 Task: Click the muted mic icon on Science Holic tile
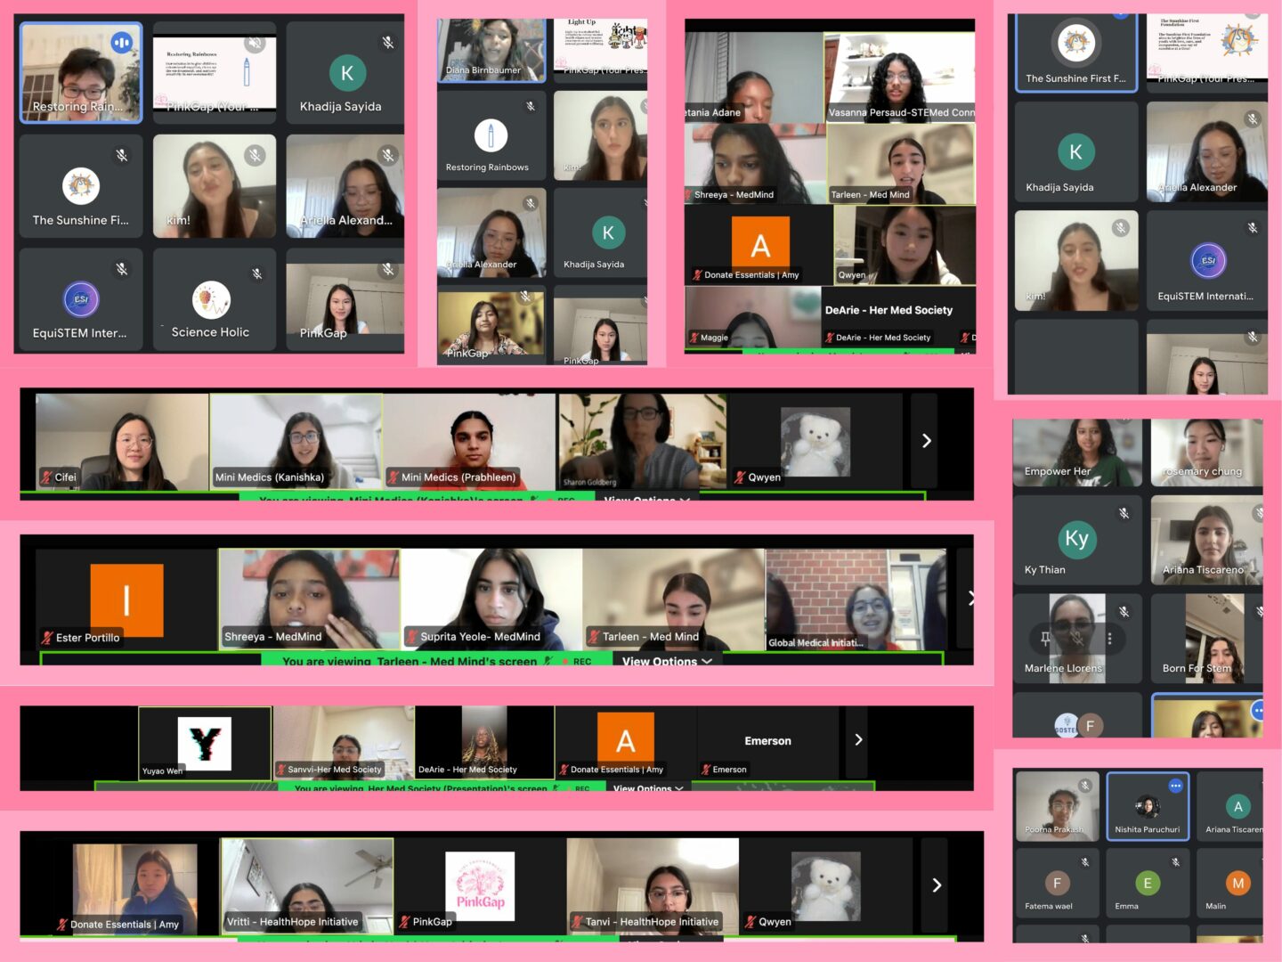[256, 273]
